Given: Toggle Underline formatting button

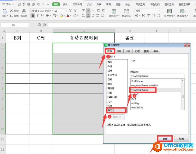Looking at the screenshot, I should tap(42, 16).
